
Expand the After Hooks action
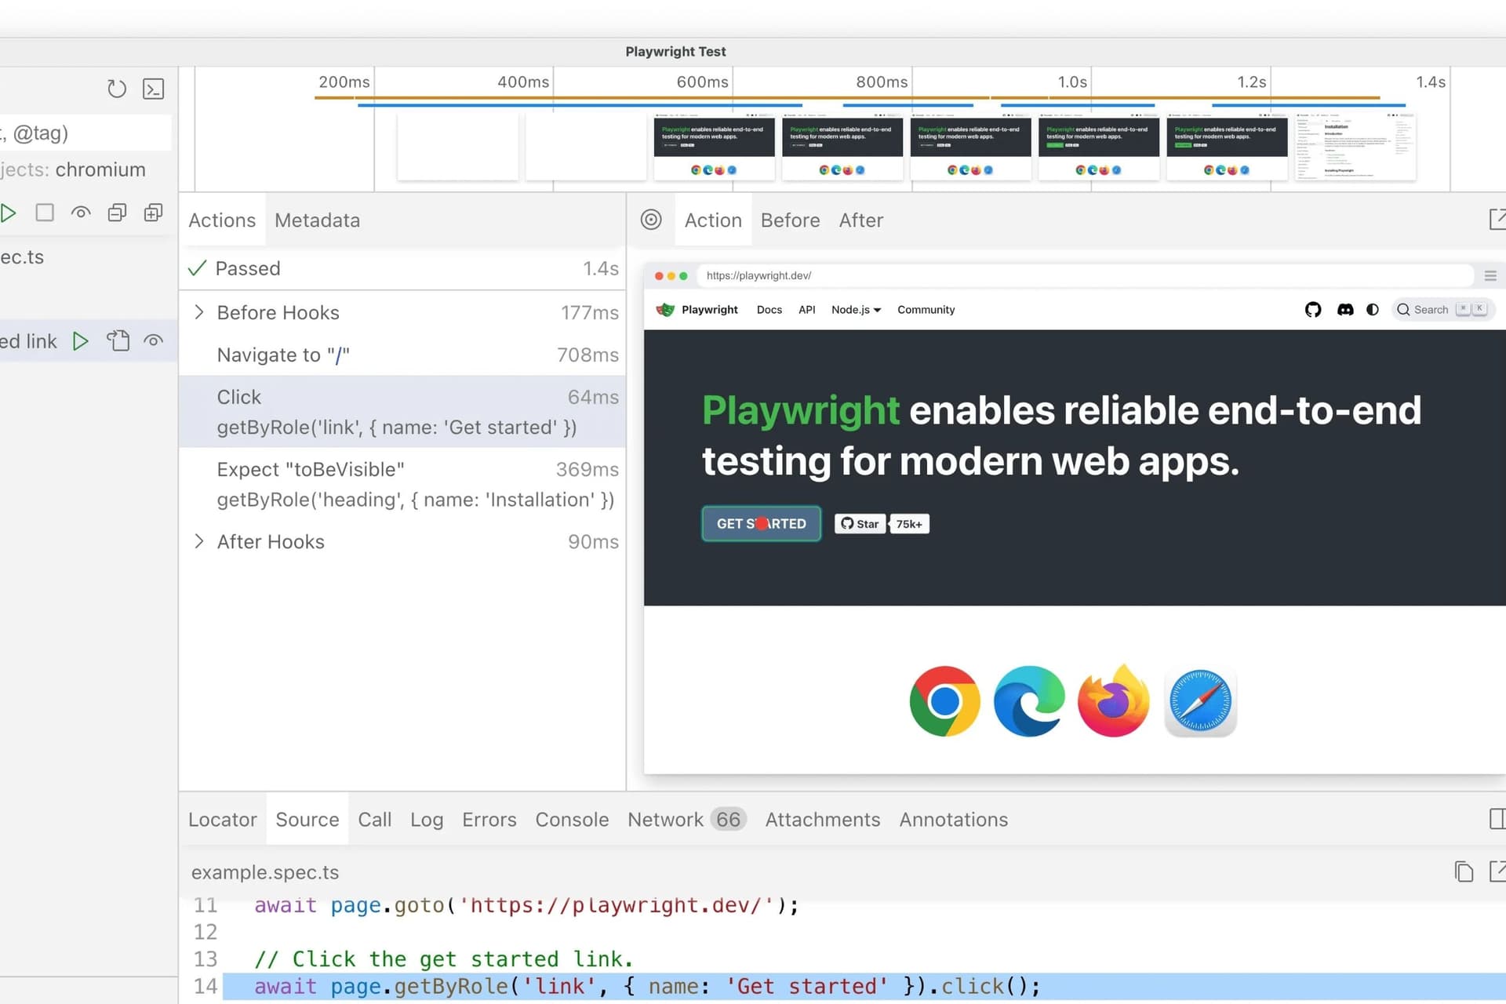click(199, 541)
